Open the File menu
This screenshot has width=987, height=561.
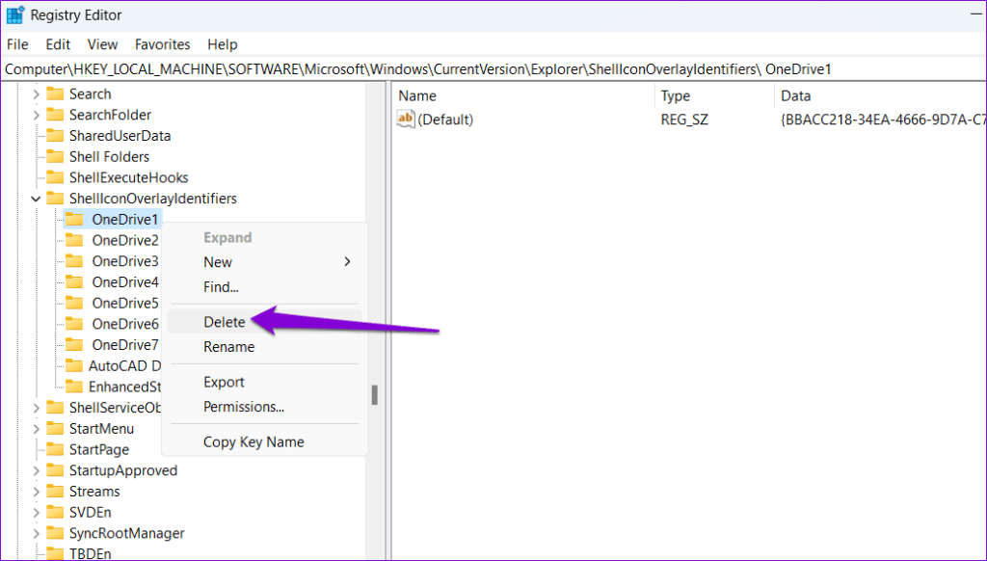click(17, 44)
